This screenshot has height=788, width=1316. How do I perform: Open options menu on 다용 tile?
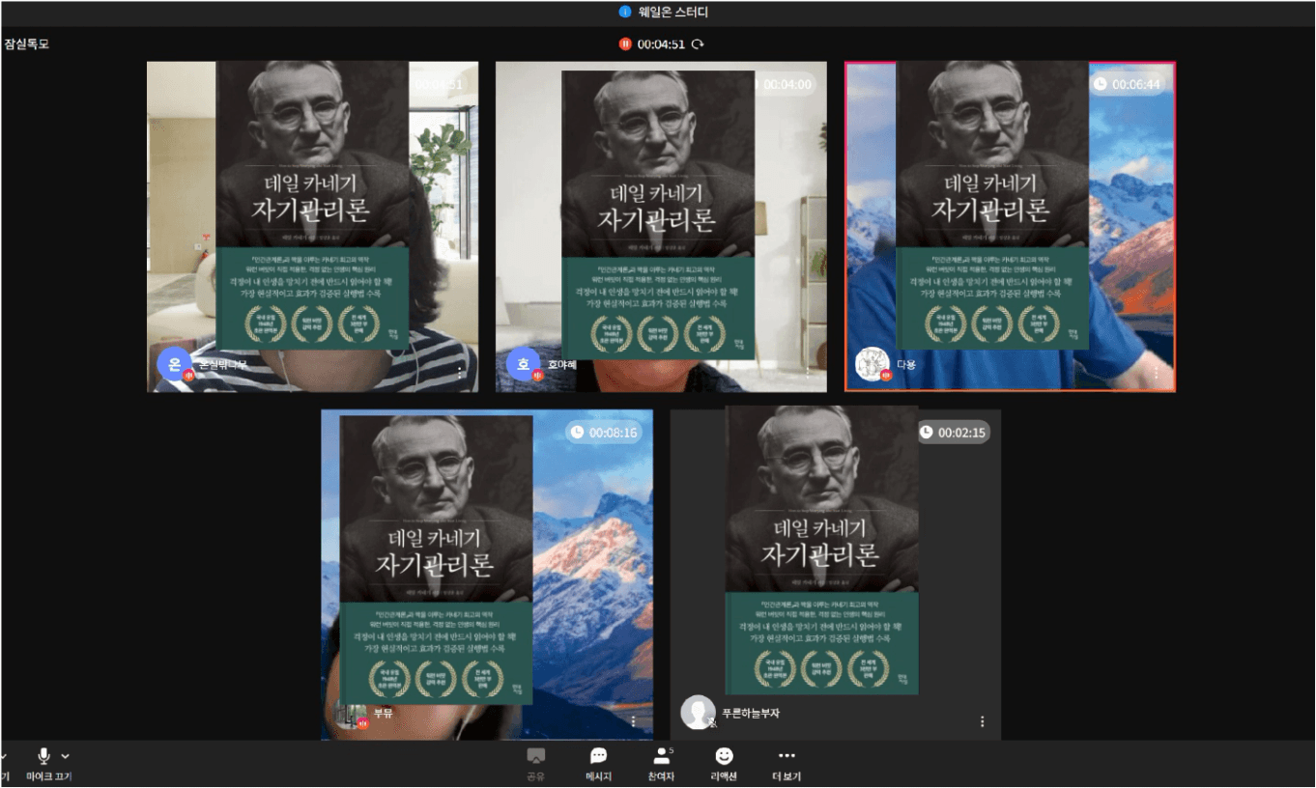(1156, 372)
